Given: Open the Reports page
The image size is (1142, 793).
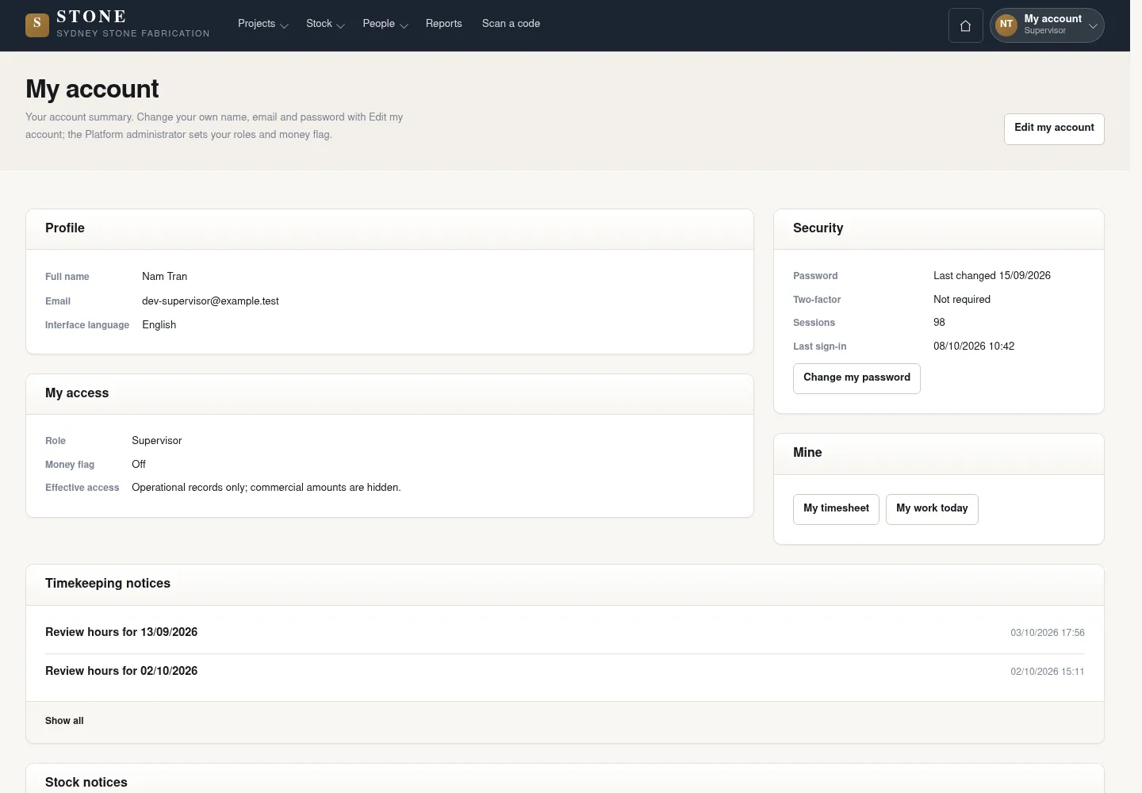Looking at the screenshot, I should point(443,24).
